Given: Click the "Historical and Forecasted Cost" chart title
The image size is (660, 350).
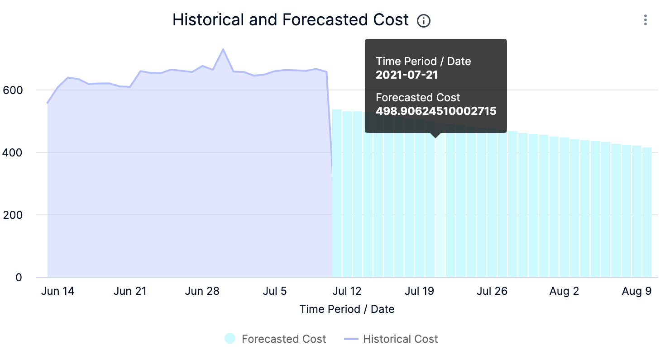Looking at the screenshot, I should [x=291, y=20].
